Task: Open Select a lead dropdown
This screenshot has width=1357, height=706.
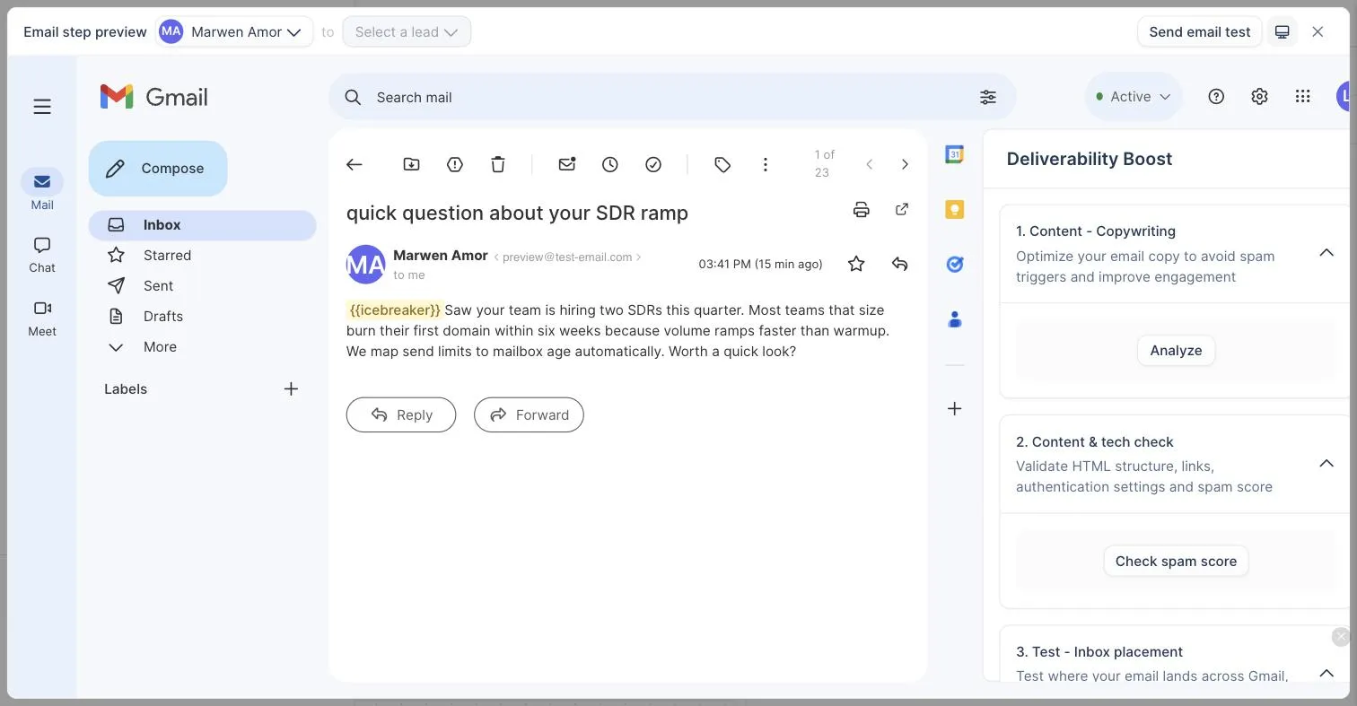Action: tap(407, 31)
